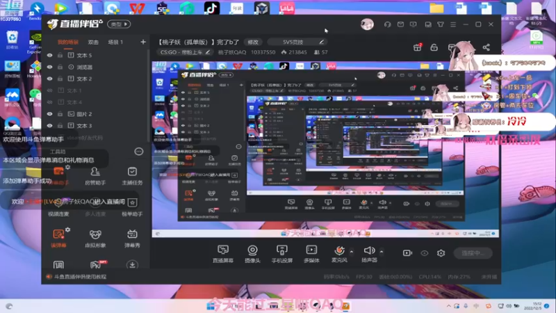
Task: Add 手机投屏 phone casting source
Action: click(282, 253)
